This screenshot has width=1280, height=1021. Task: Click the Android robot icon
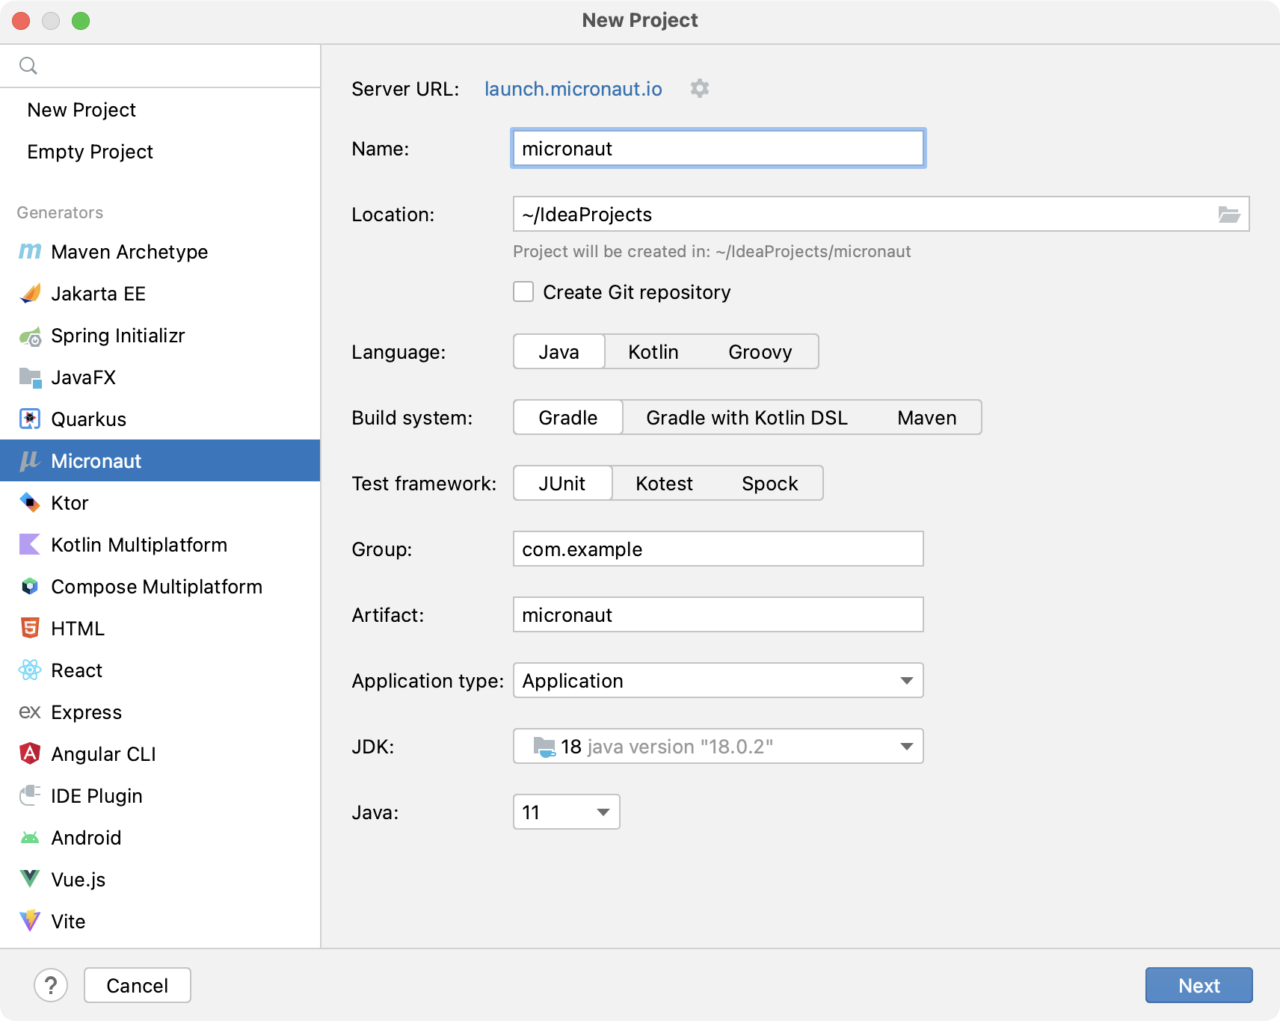30,838
